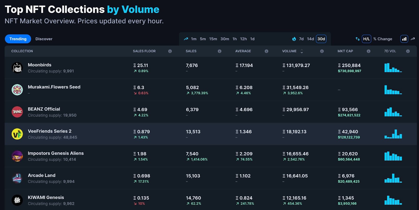419x210 pixels.
Task: Open the KIWAMI Genesis avatar icon
Action: [x=17, y=200]
